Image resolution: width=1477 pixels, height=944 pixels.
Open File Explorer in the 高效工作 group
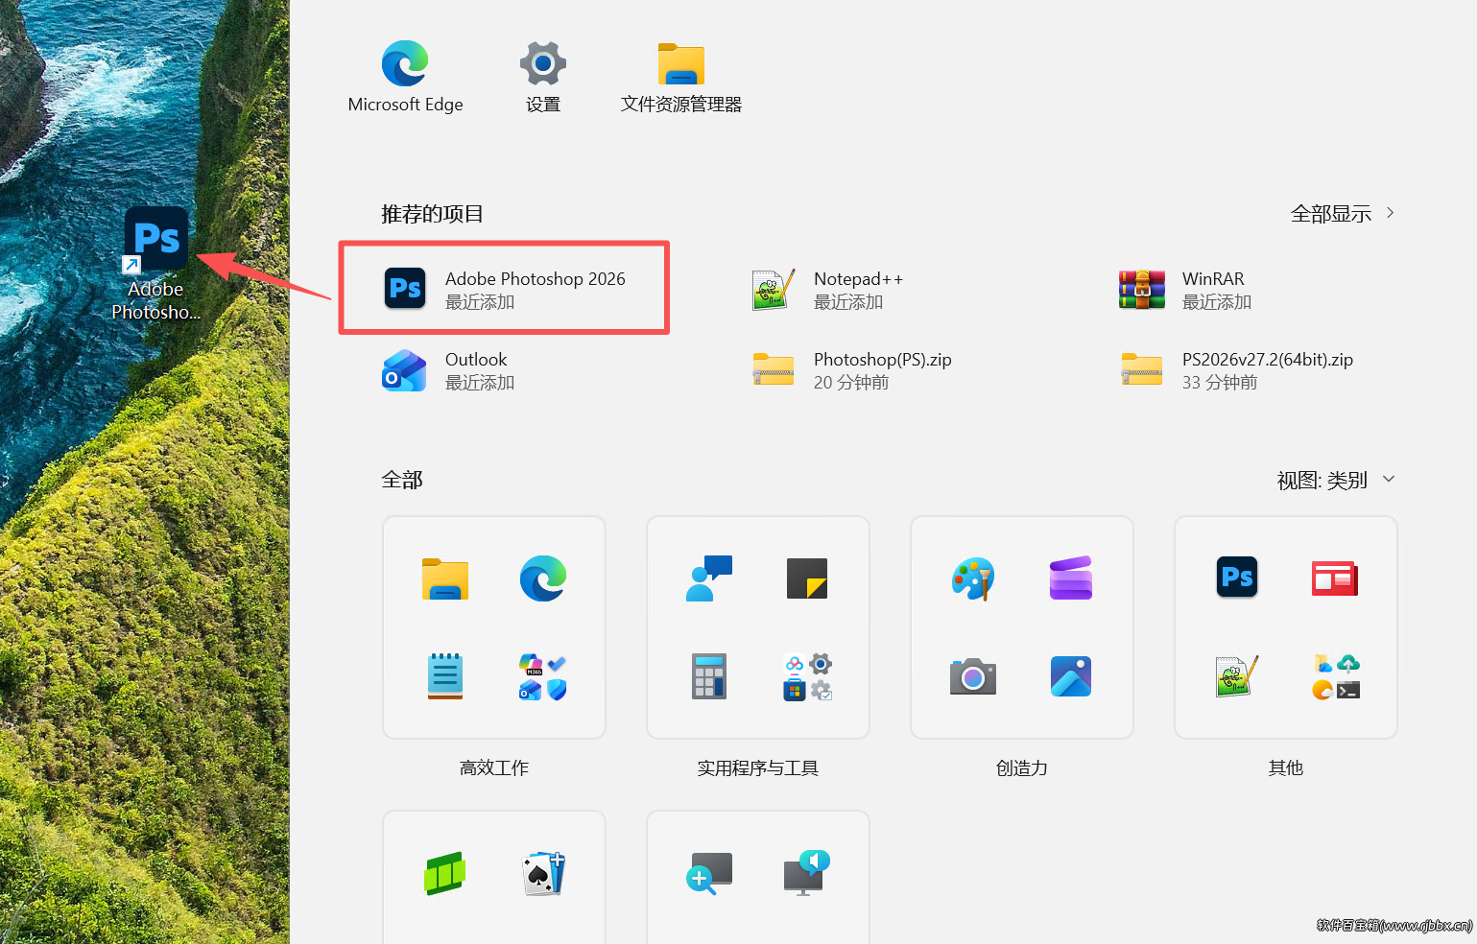tap(445, 578)
